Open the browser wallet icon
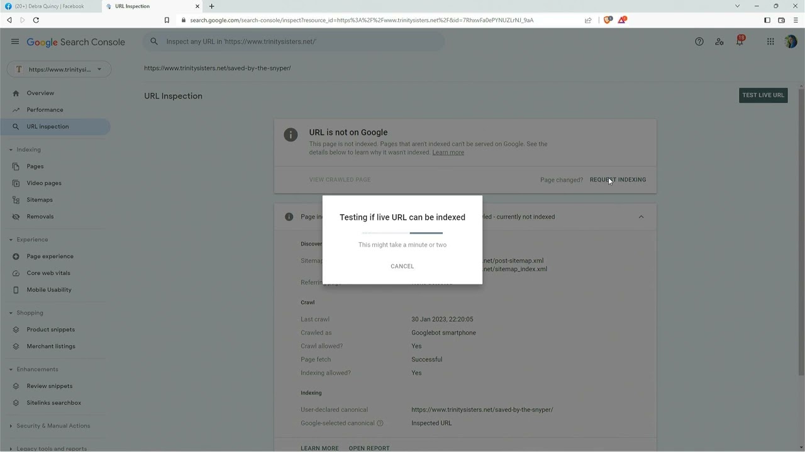 pos(782,20)
